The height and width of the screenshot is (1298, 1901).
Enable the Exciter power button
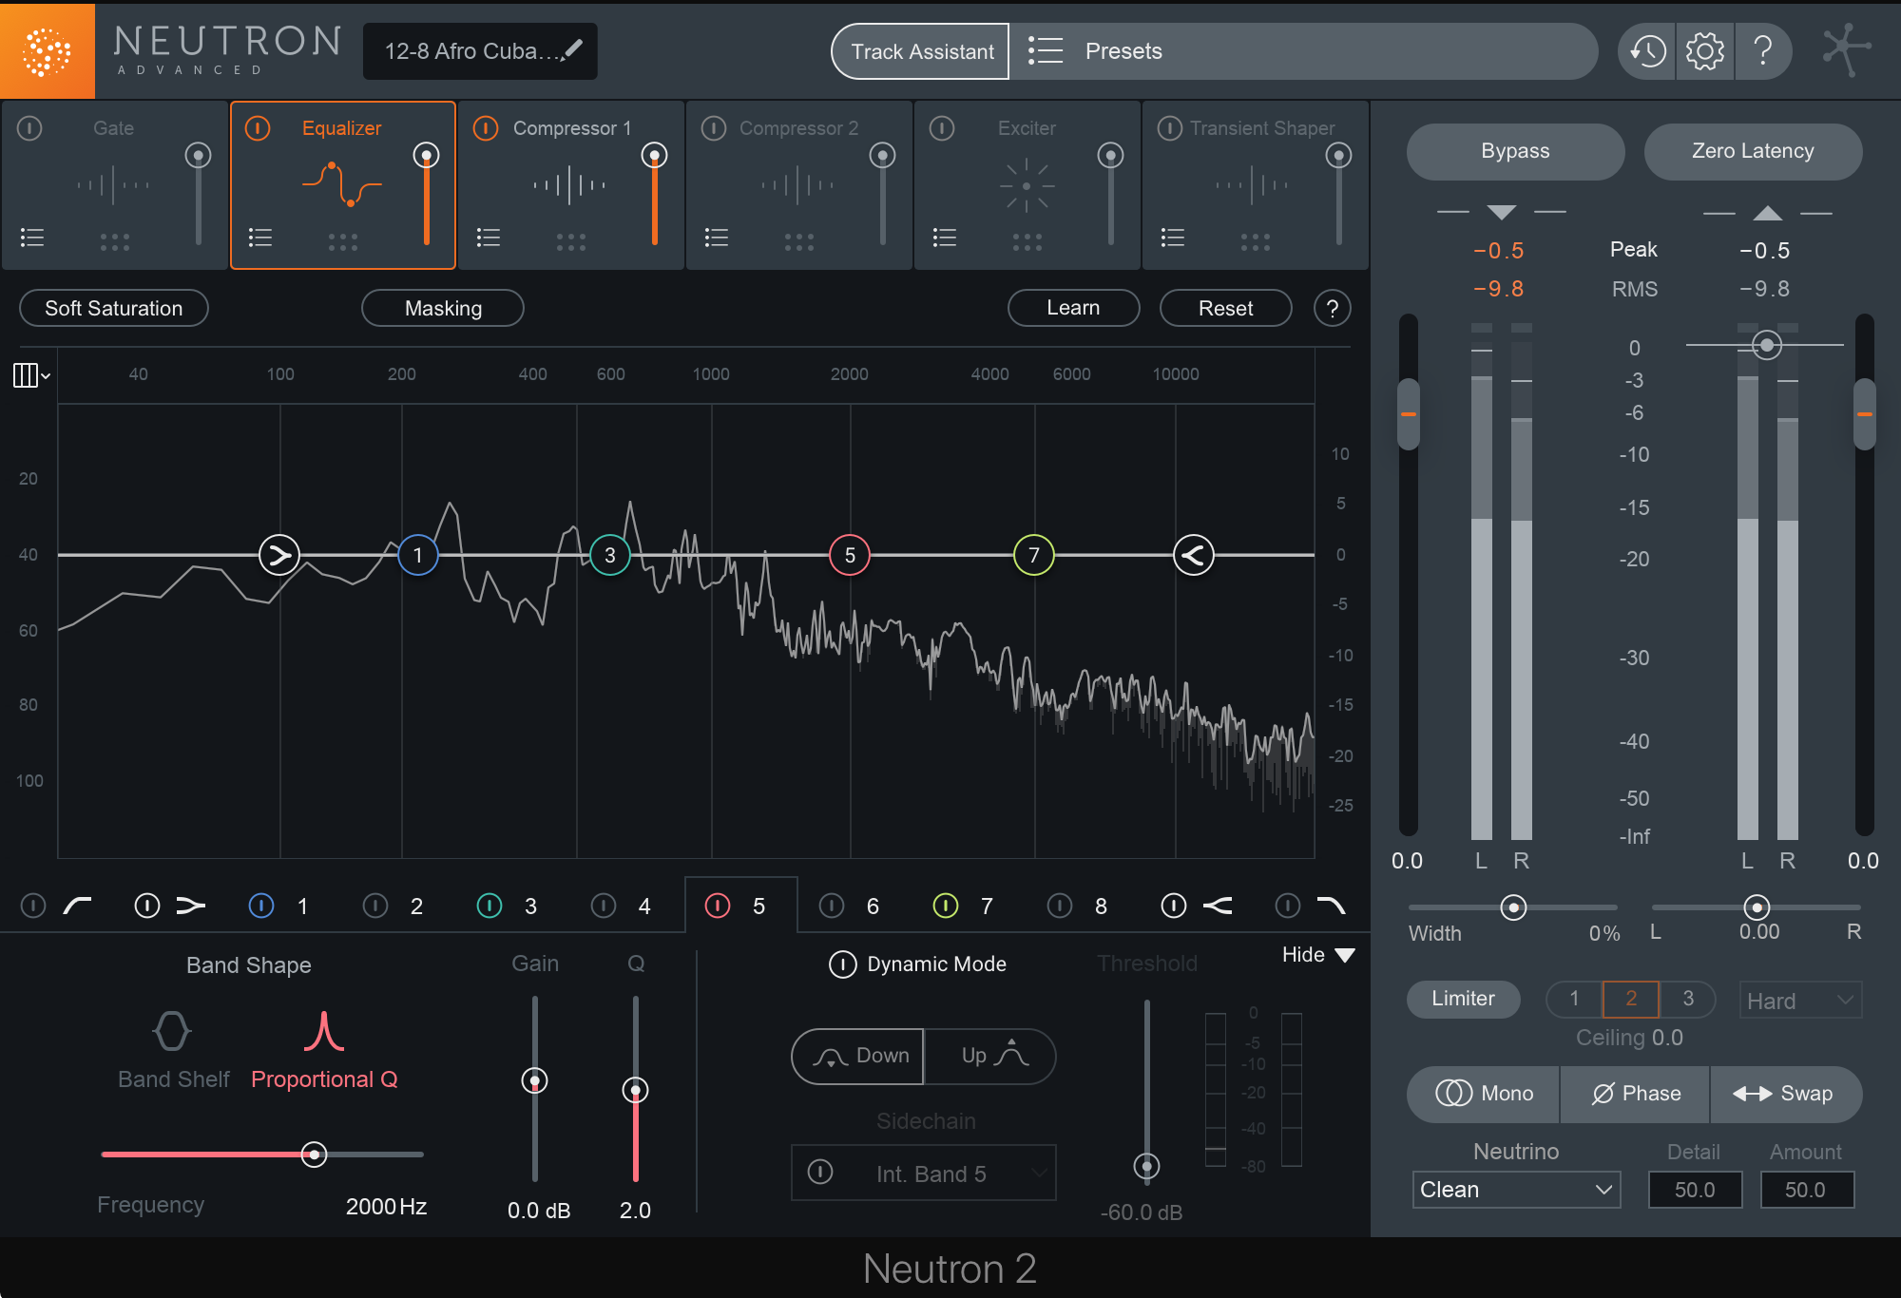click(x=943, y=127)
